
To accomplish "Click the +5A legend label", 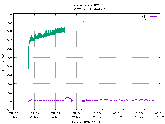I will coord(146,20).
